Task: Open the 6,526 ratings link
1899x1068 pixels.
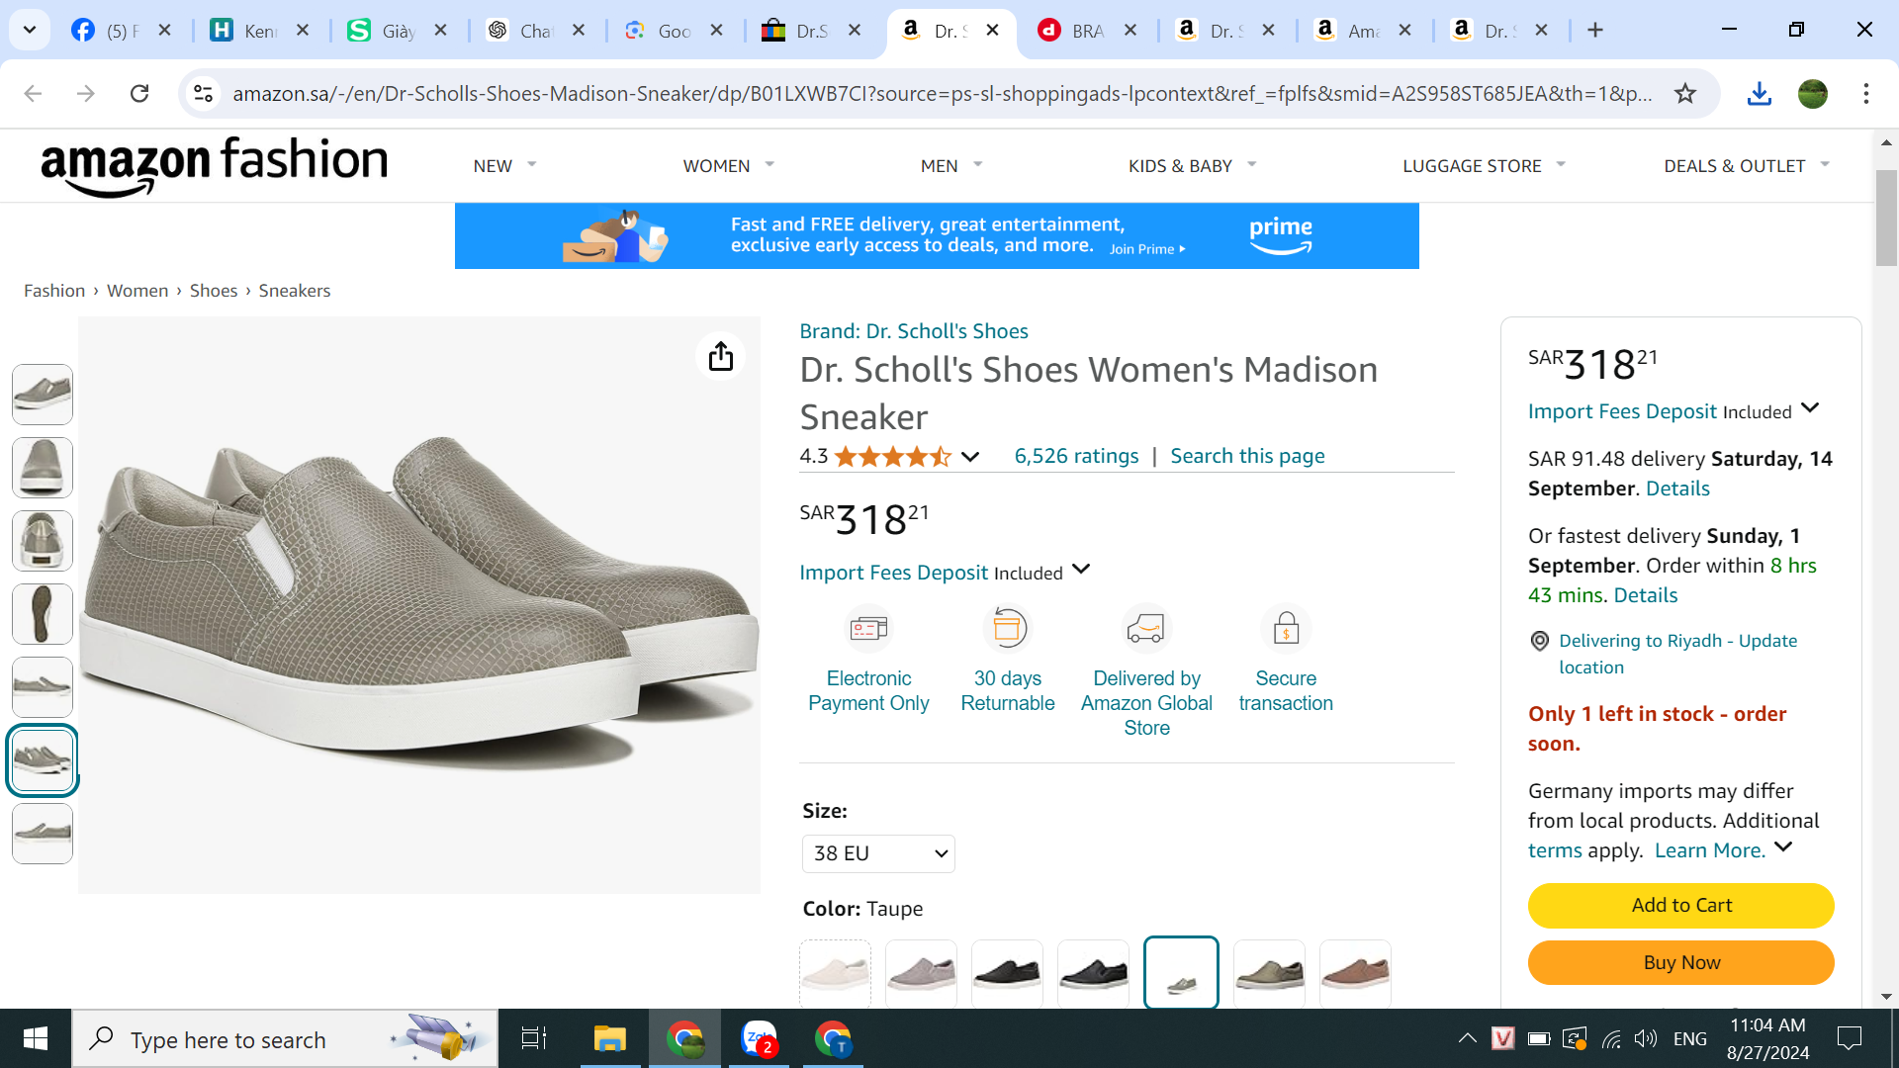Action: (1076, 456)
